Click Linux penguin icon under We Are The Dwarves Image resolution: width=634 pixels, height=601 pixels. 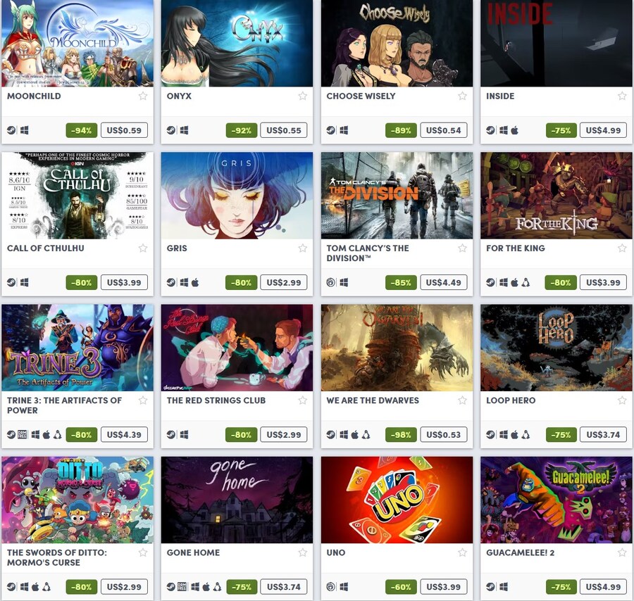[x=366, y=435]
